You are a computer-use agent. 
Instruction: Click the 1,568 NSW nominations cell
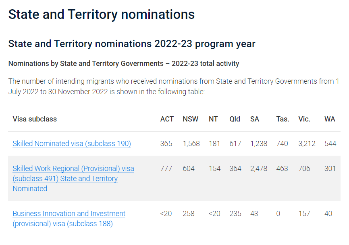(191, 144)
